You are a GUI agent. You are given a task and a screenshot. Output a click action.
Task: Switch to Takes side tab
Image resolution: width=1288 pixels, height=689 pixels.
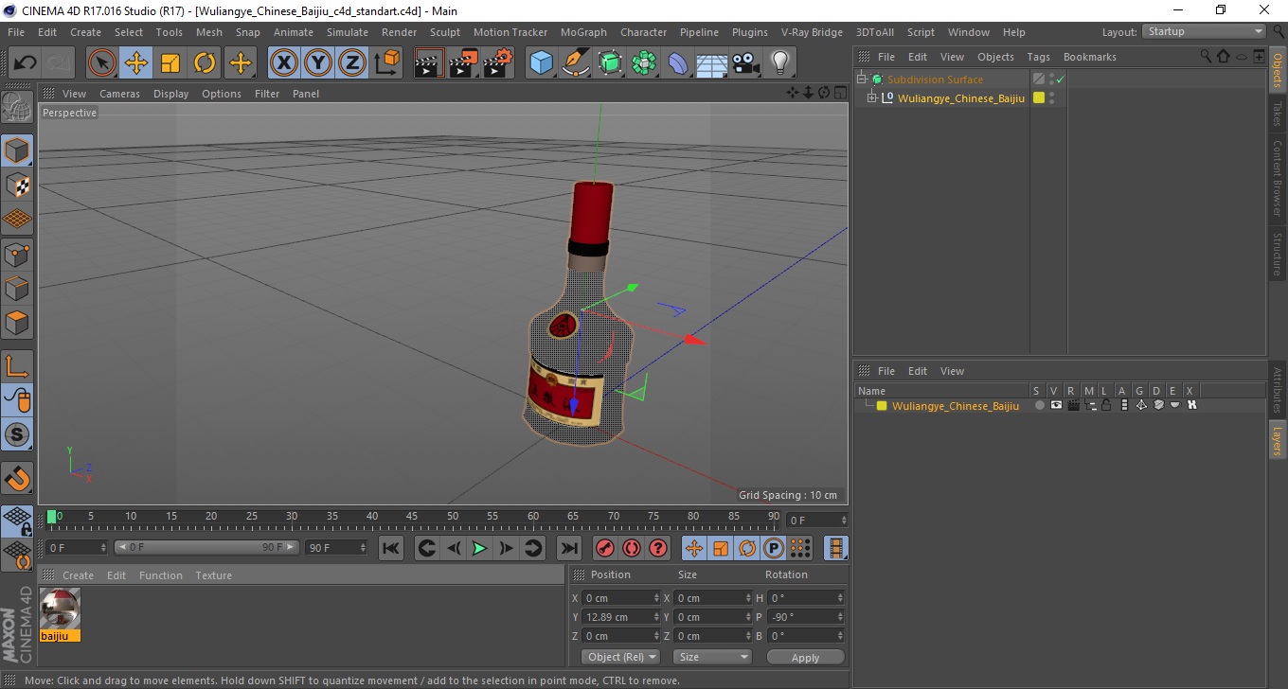(x=1278, y=114)
